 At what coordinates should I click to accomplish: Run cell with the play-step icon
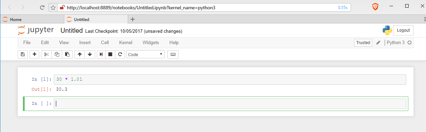pos(101,54)
